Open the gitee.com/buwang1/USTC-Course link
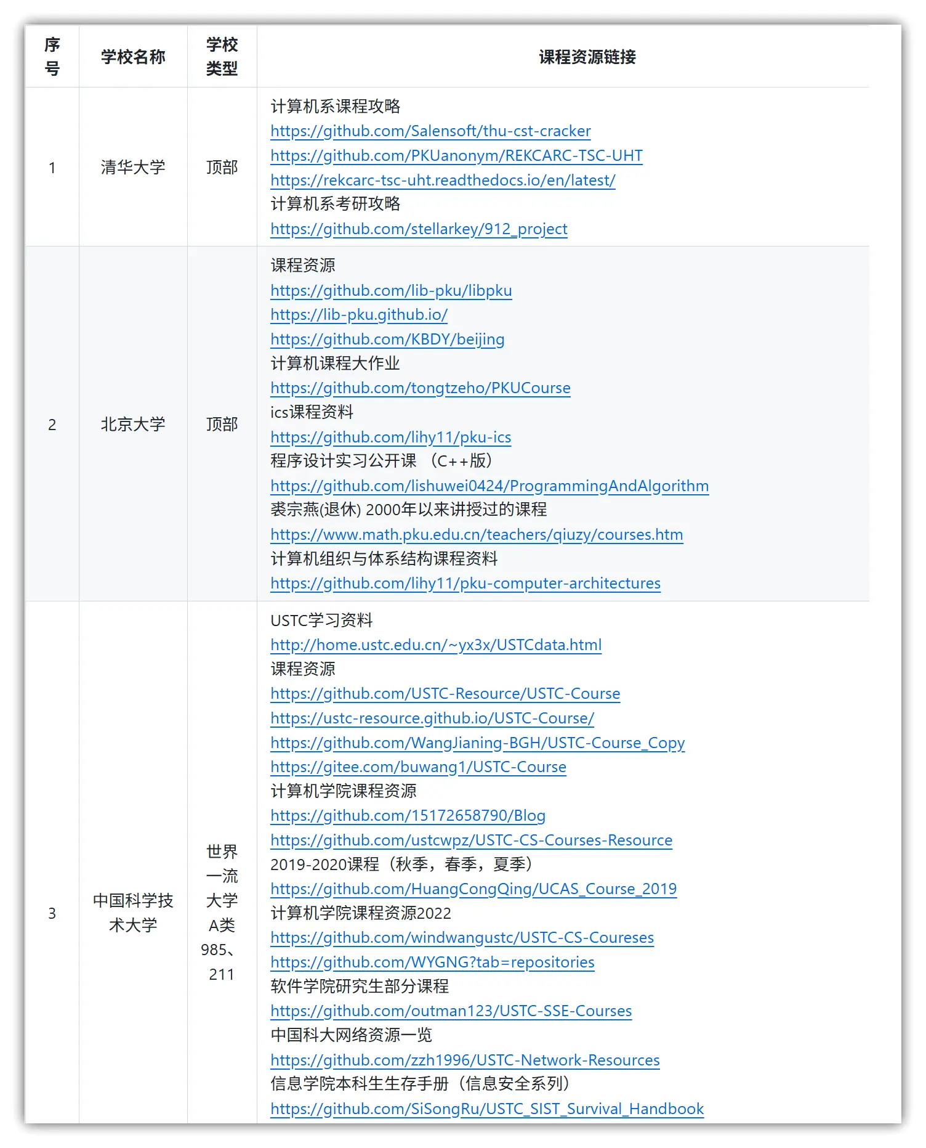The image size is (926, 1148). tap(418, 767)
